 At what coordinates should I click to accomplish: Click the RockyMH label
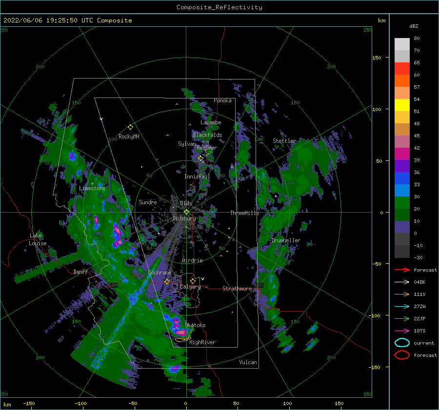pos(129,137)
